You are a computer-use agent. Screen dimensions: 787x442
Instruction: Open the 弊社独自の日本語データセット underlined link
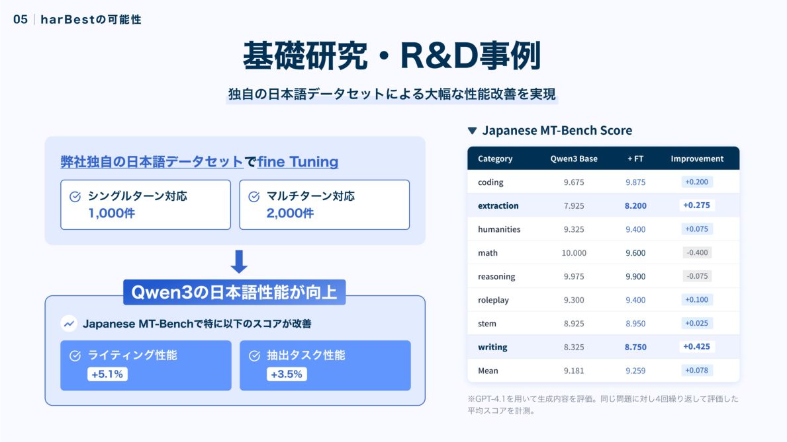152,162
